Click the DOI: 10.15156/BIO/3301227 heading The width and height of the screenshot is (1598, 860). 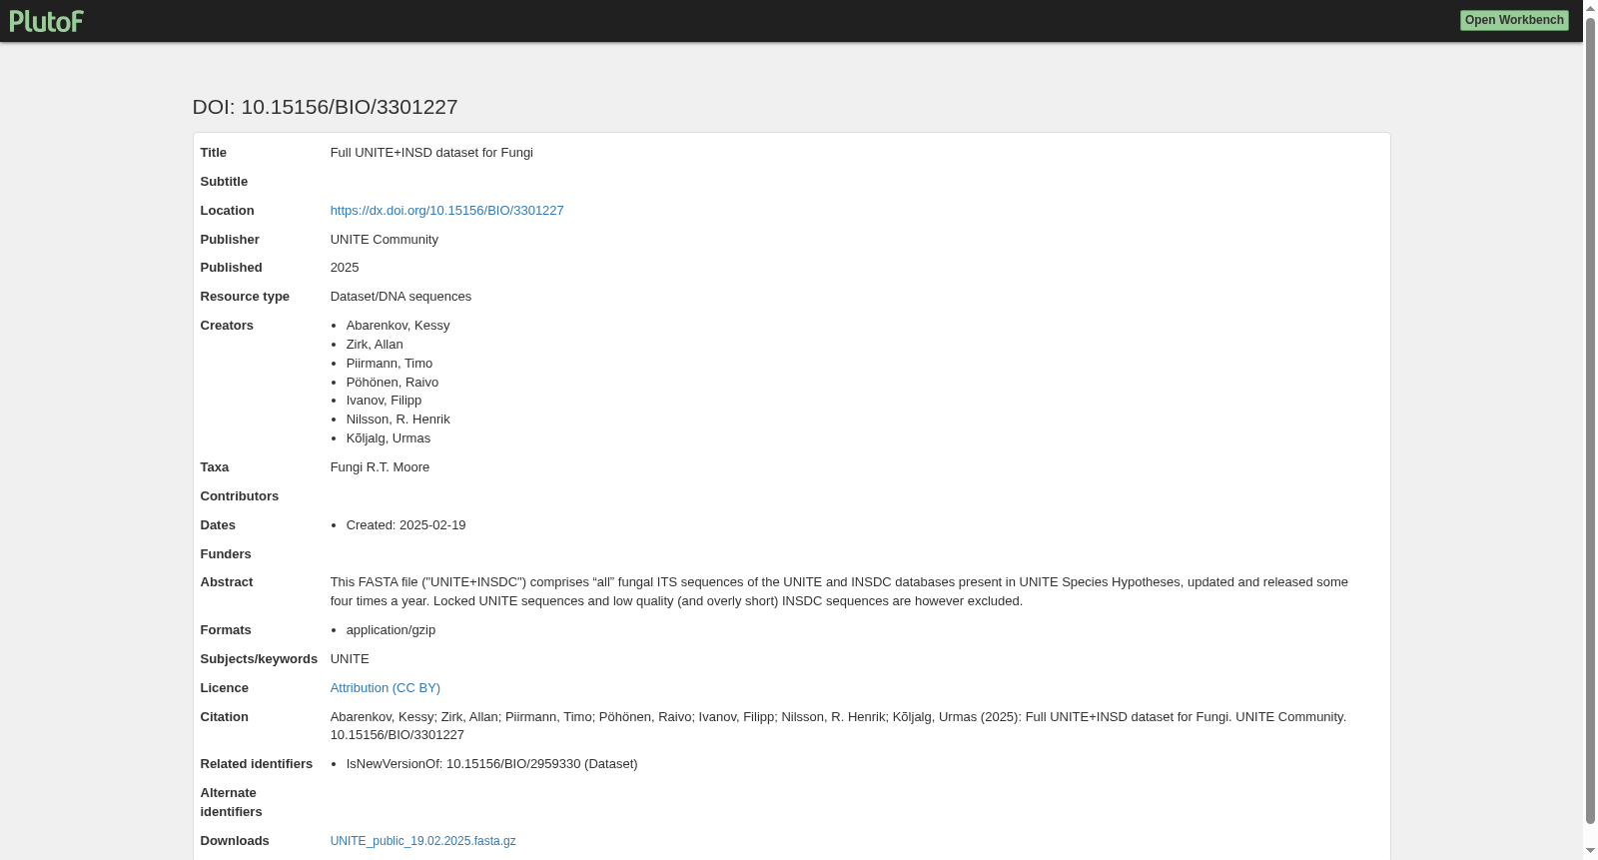click(x=326, y=107)
